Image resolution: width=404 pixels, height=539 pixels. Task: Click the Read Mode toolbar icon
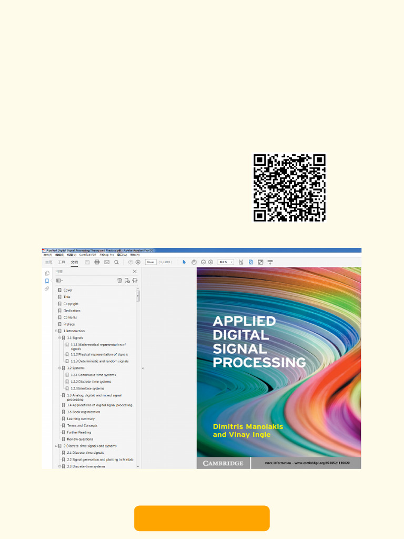[x=270, y=262]
